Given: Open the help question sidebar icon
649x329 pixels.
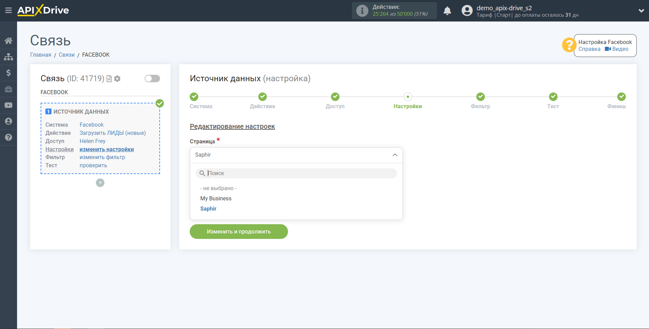Looking at the screenshot, I should click(x=9, y=137).
